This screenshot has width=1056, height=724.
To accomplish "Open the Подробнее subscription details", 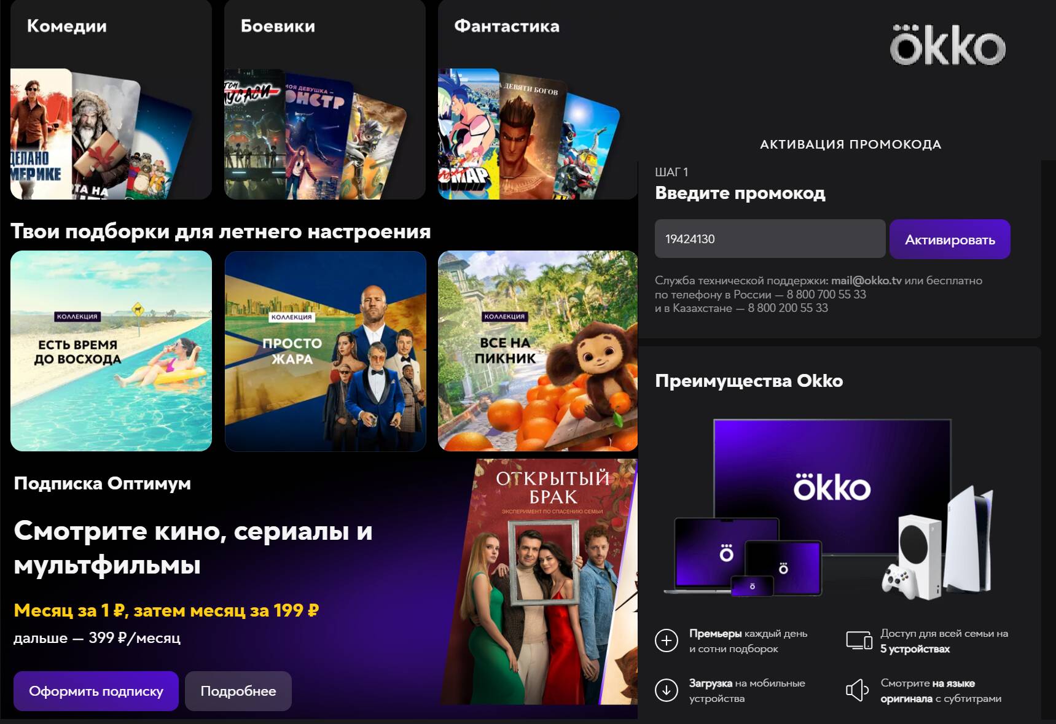I will pos(238,691).
